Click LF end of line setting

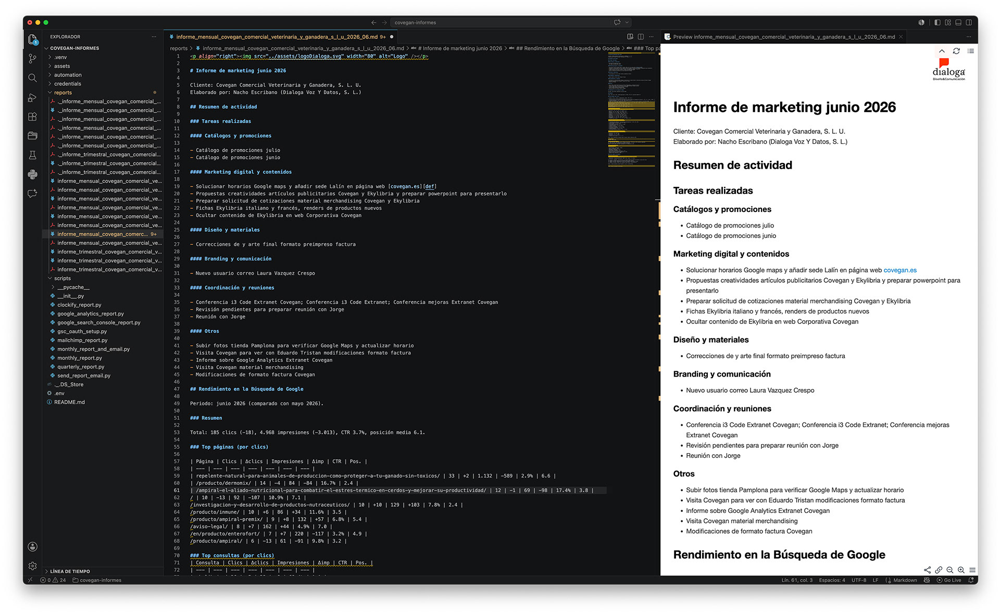876,580
